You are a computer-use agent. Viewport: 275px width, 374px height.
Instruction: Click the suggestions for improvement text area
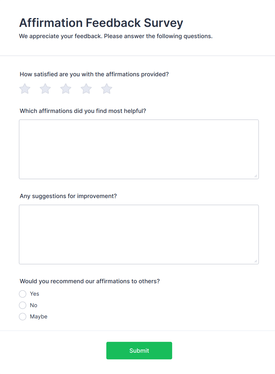coord(139,234)
